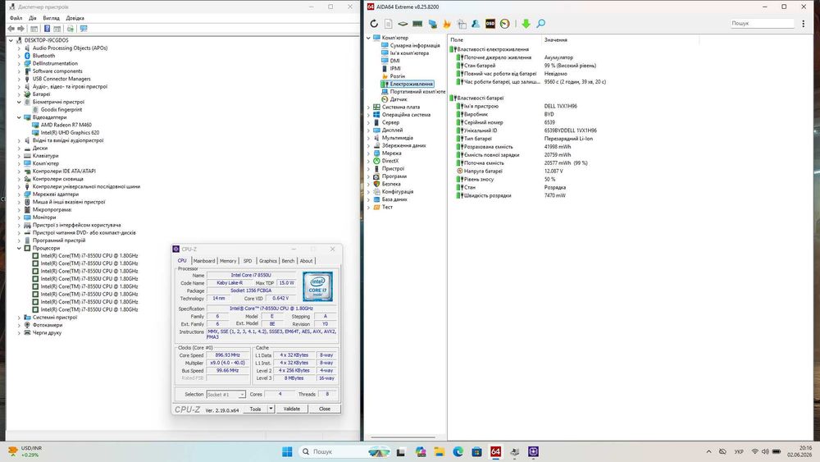Click the CPU-Z purple taskbar icon
The image size is (820, 462).
pos(534,451)
